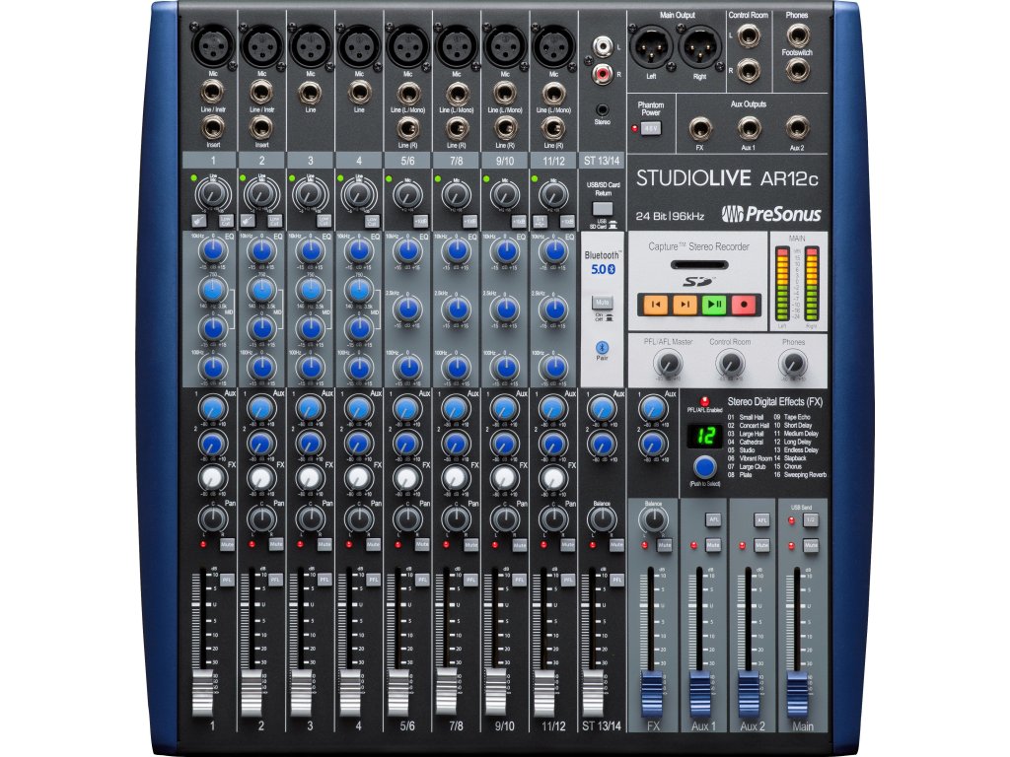Click the channel 4 white FX send knob
This screenshot has height=757, width=1010.
[x=359, y=477]
